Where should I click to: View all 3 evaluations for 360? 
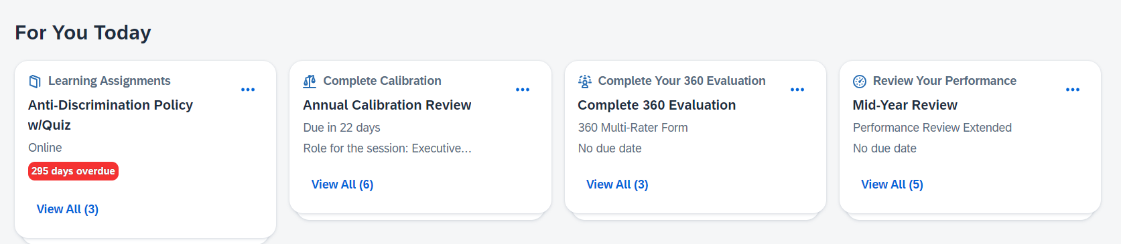pos(617,185)
